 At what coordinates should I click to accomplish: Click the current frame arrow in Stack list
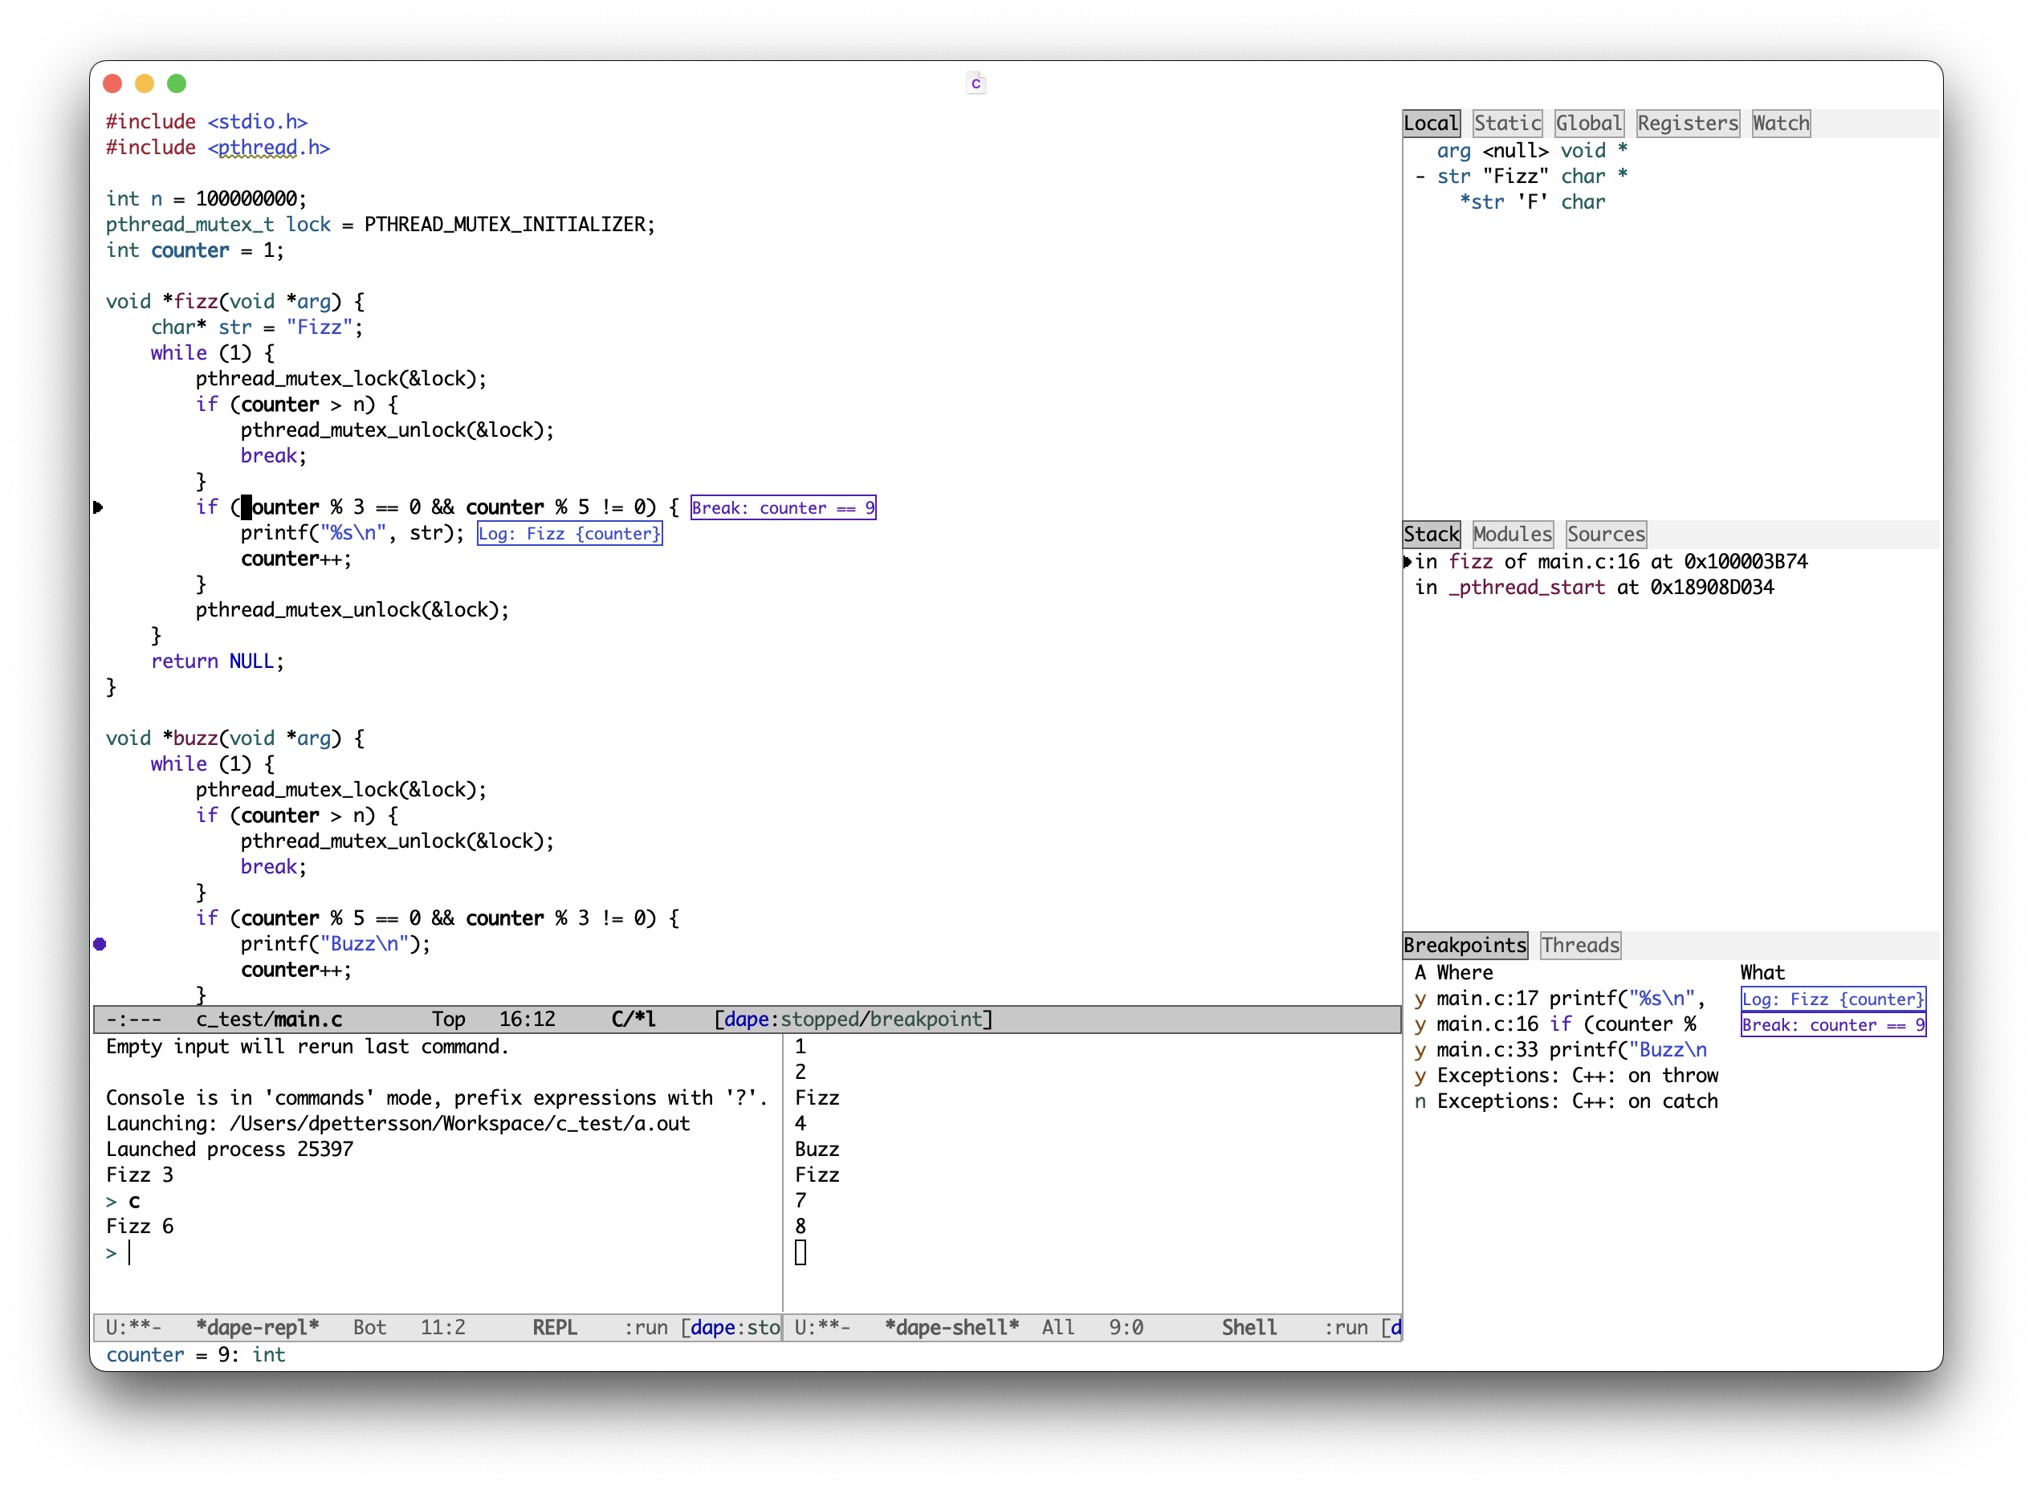pyautogui.click(x=1407, y=561)
